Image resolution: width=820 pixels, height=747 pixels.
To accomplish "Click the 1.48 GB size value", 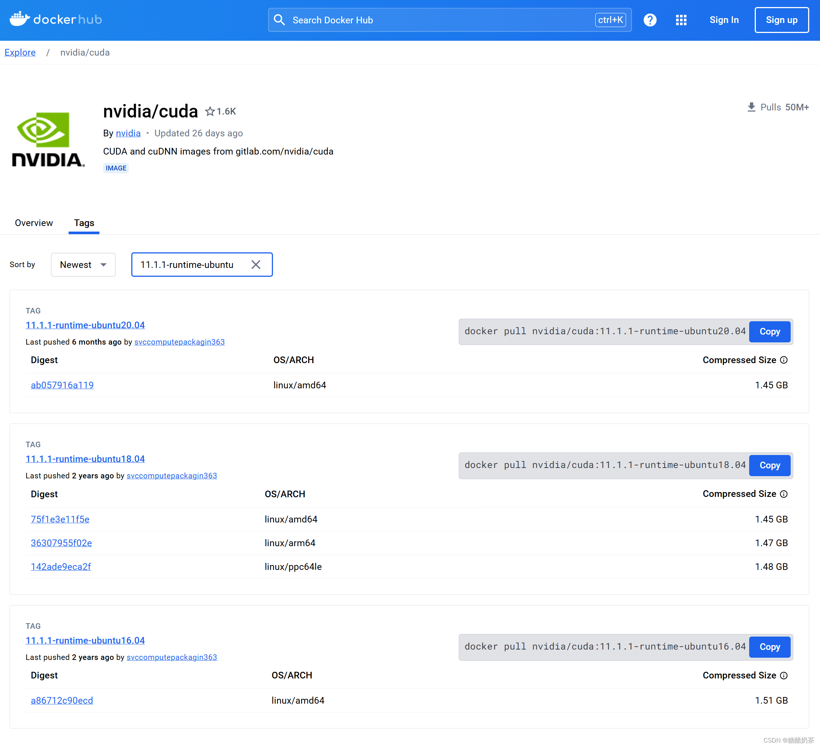I will click(771, 567).
